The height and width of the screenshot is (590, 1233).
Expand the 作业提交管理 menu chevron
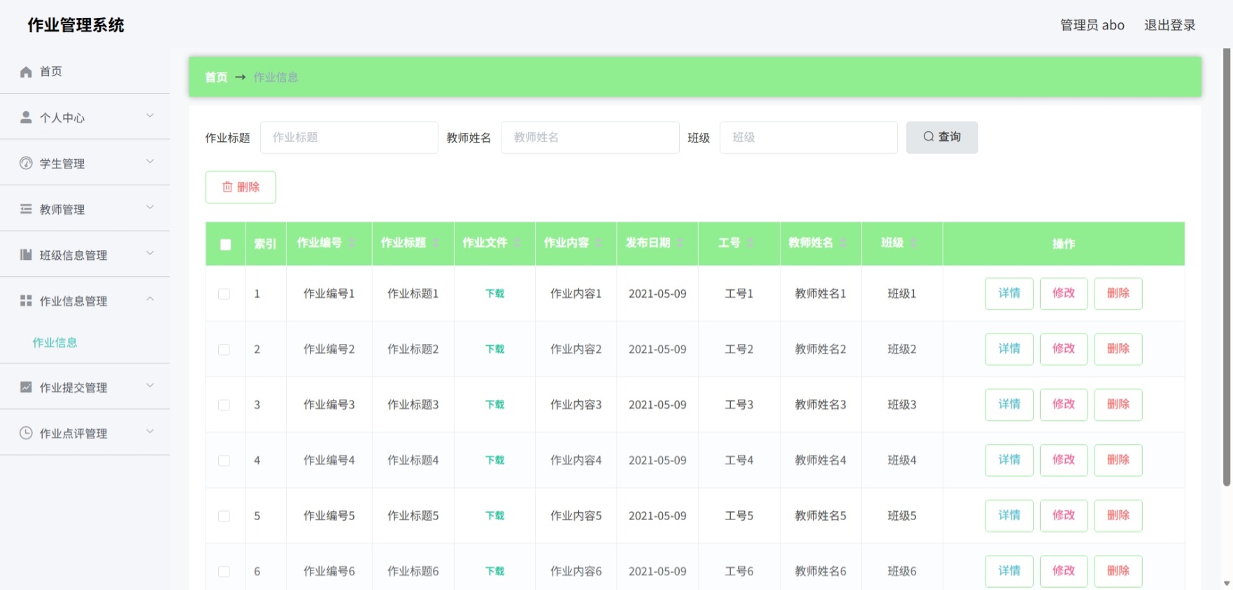point(150,385)
